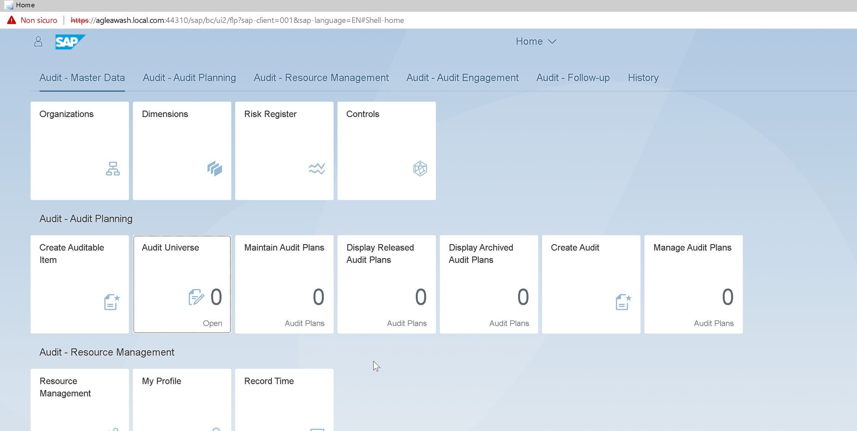Image resolution: width=857 pixels, height=431 pixels.
Task: Open the Organizations tile org-chart icon
Action: 112,169
